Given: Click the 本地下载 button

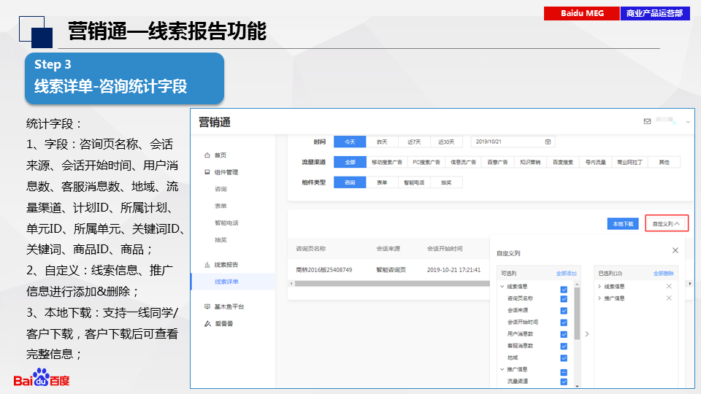Looking at the screenshot, I should [623, 224].
